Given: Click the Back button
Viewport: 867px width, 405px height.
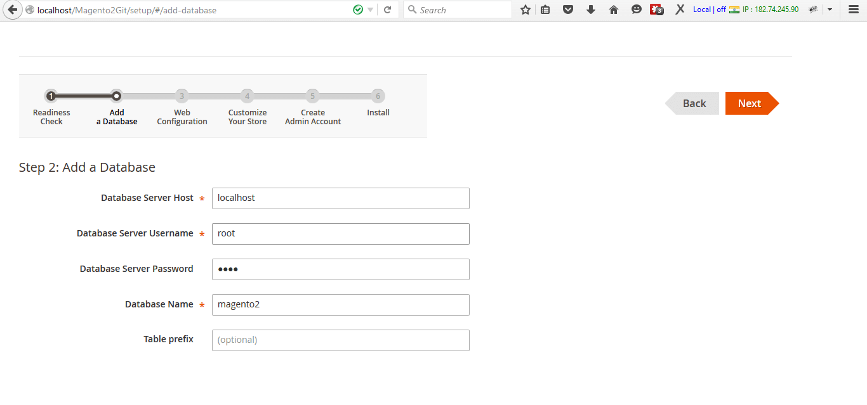Looking at the screenshot, I should 693,103.
